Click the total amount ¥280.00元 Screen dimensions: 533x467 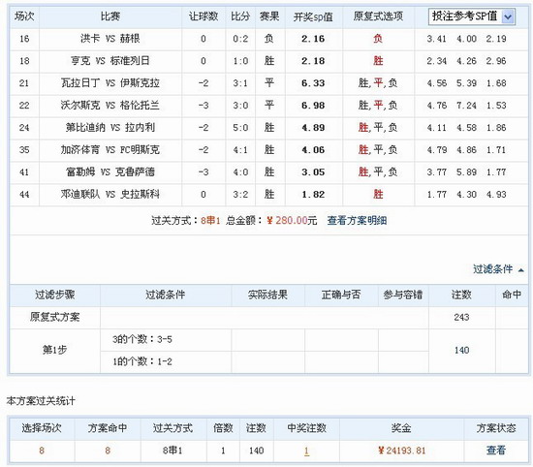point(292,221)
